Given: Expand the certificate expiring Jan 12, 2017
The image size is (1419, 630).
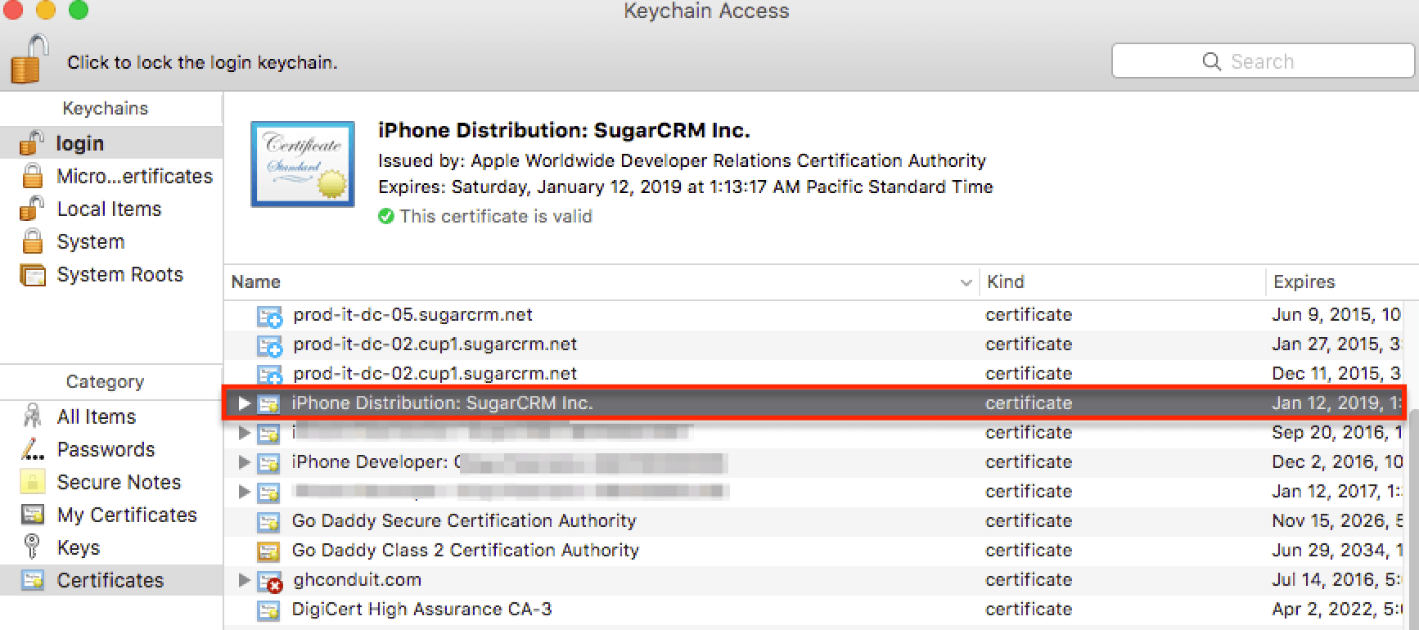Looking at the screenshot, I should (x=244, y=491).
